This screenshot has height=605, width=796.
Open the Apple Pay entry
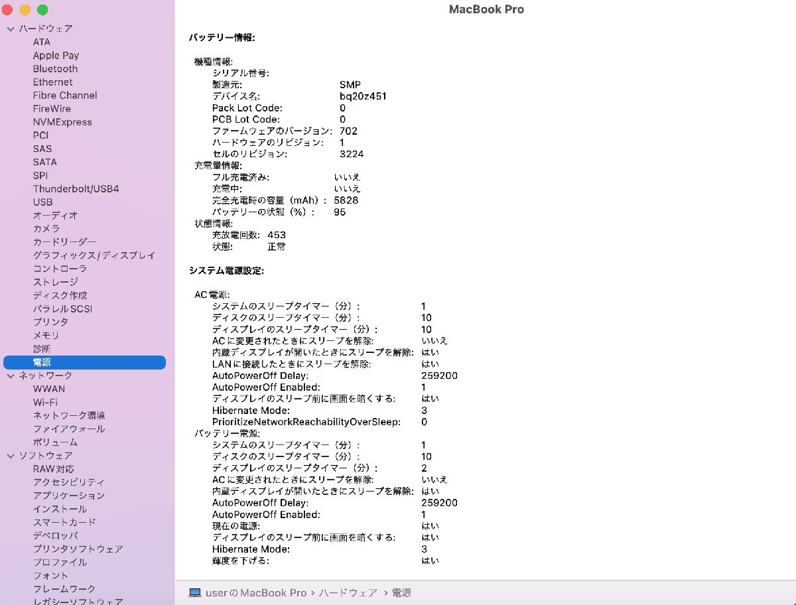point(56,55)
